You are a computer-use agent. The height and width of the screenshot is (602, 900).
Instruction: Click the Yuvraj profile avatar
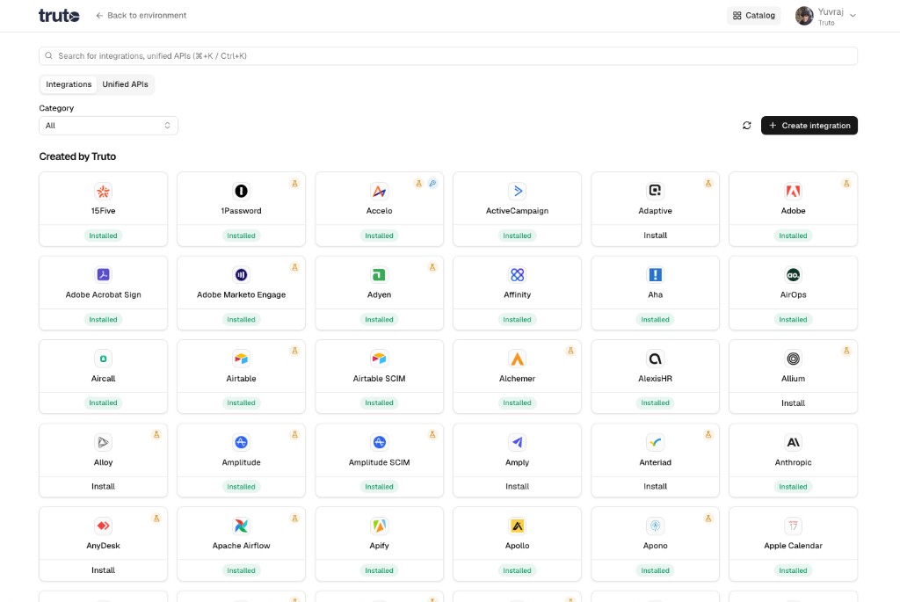[804, 16]
